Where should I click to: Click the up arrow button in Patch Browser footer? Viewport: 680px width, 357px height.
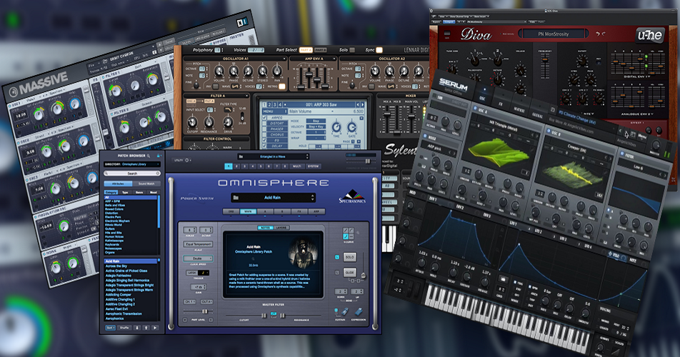pos(146,328)
